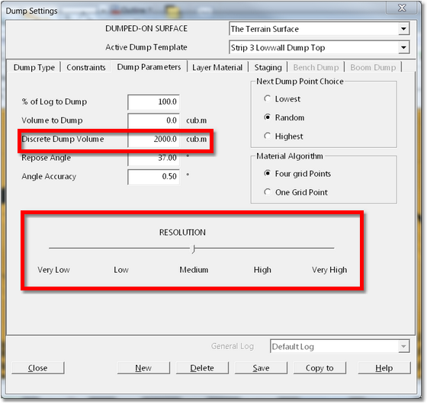
Task: Save the dump template settings
Action: pos(261,367)
